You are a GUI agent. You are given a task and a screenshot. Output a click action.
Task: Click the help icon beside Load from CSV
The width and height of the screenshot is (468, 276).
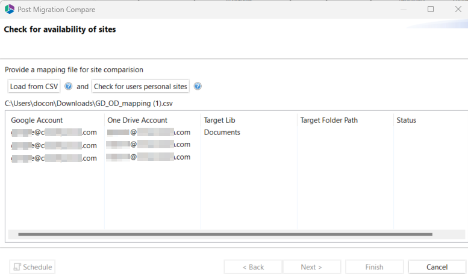(x=69, y=87)
